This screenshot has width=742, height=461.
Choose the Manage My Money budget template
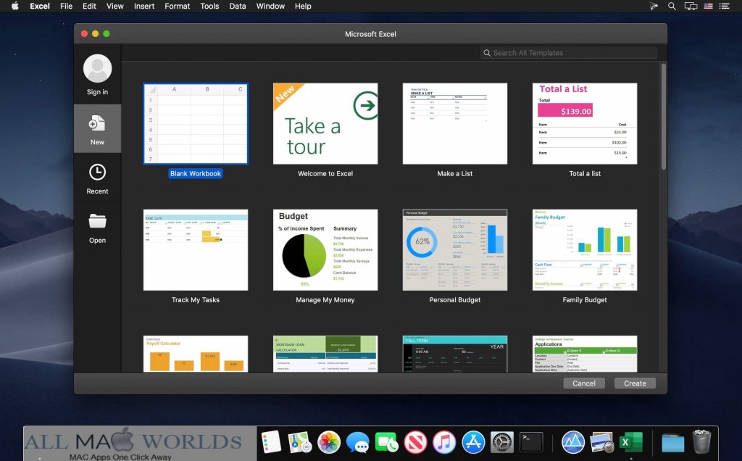point(325,250)
